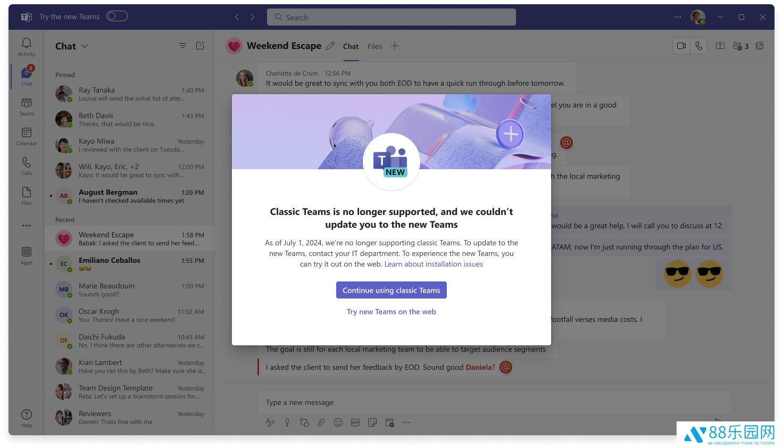Screen dimensions: 783x448
Task: Open the more options ellipsis in title bar
Action: pos(677,17)
